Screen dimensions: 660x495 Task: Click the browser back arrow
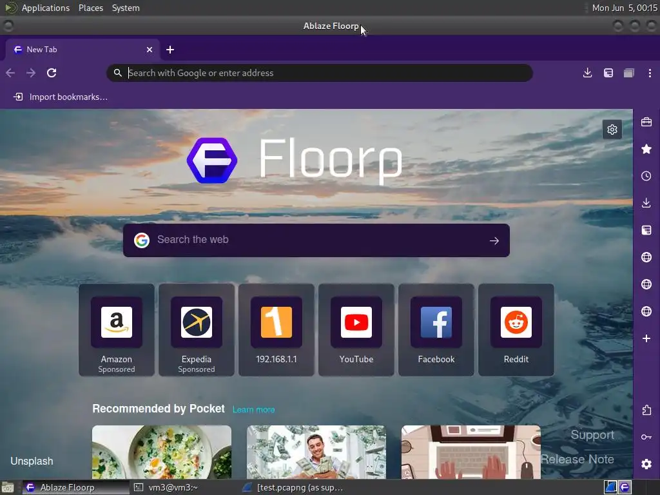[10, 73]
